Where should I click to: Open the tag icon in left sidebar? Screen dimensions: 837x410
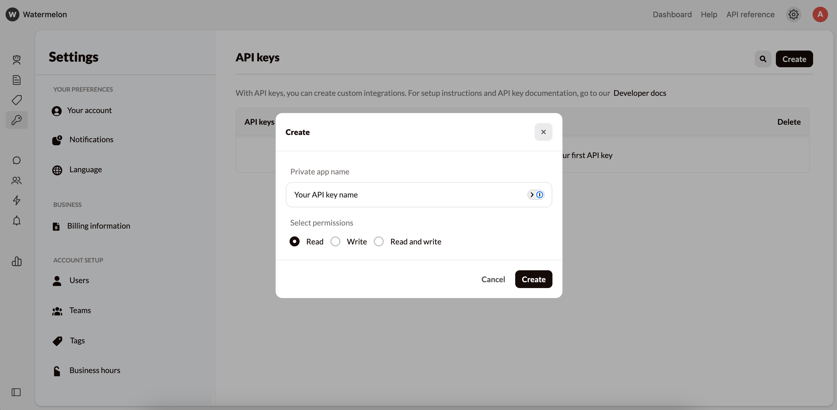point(17,100)
